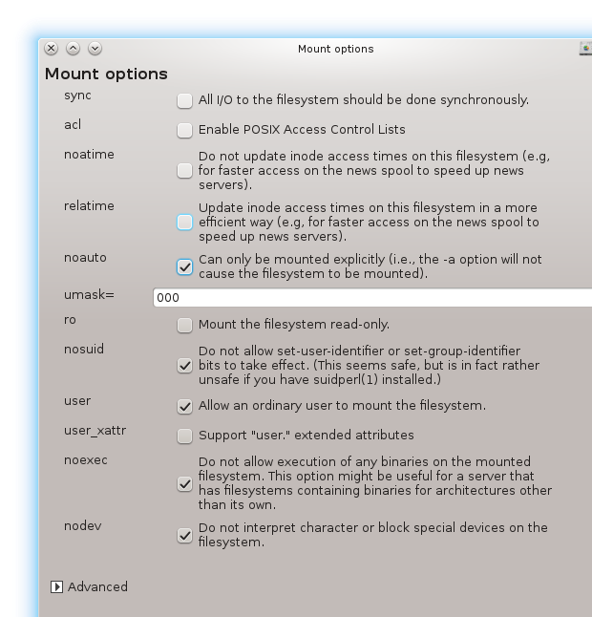Click the window down-arrow titlebar button
Viewport: 592px width, 617px height.
(95, 49)
